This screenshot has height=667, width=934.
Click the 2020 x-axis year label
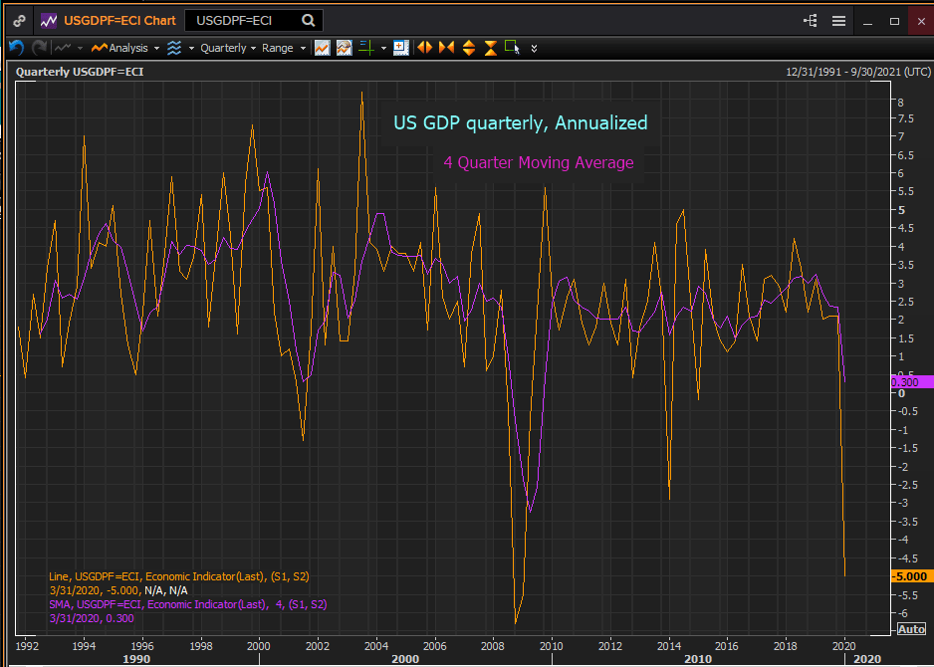pyautogui.click(x=845, y=645)
